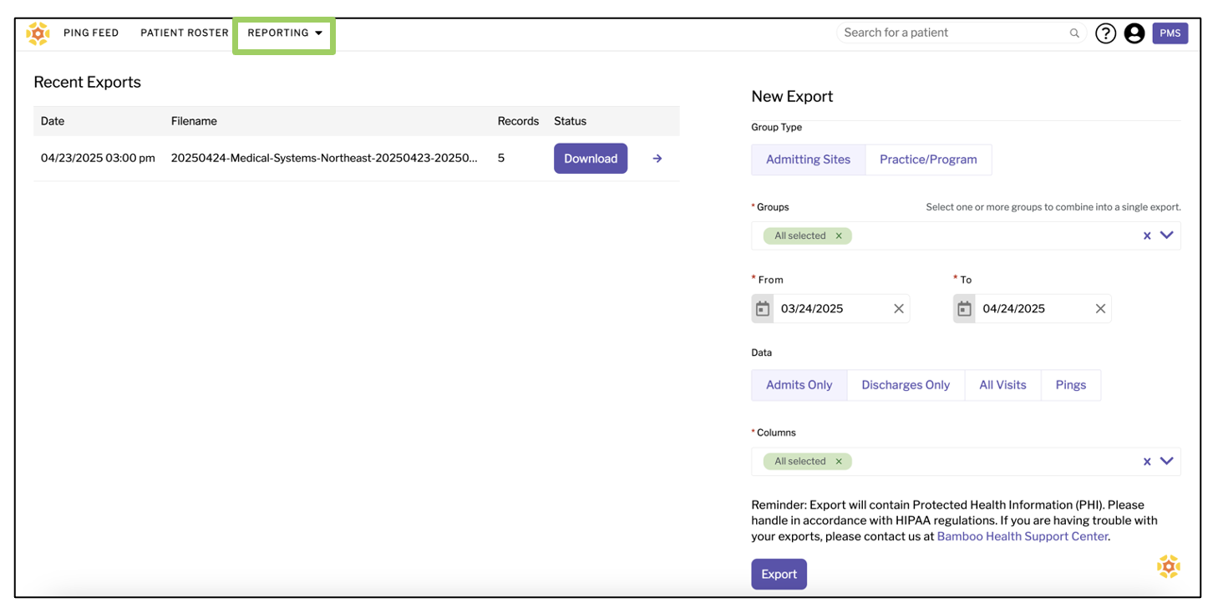Click the Bamboo Health logo in navbar

[x=38, y=33]
